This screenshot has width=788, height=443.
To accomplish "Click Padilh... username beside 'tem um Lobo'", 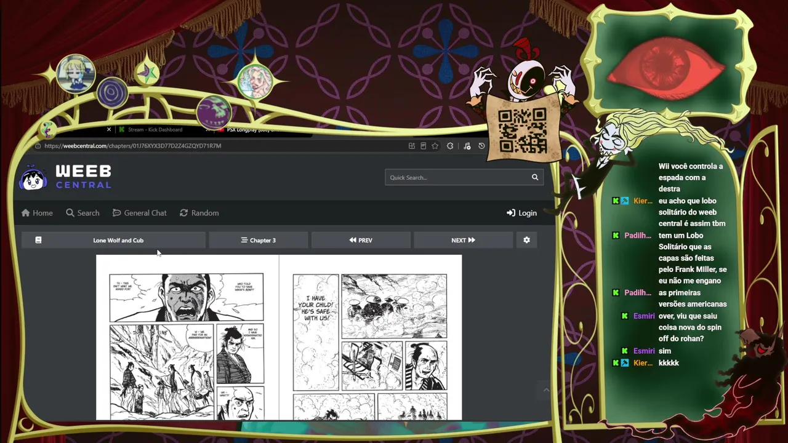I will pyautogui.click(x=638, y=236).
